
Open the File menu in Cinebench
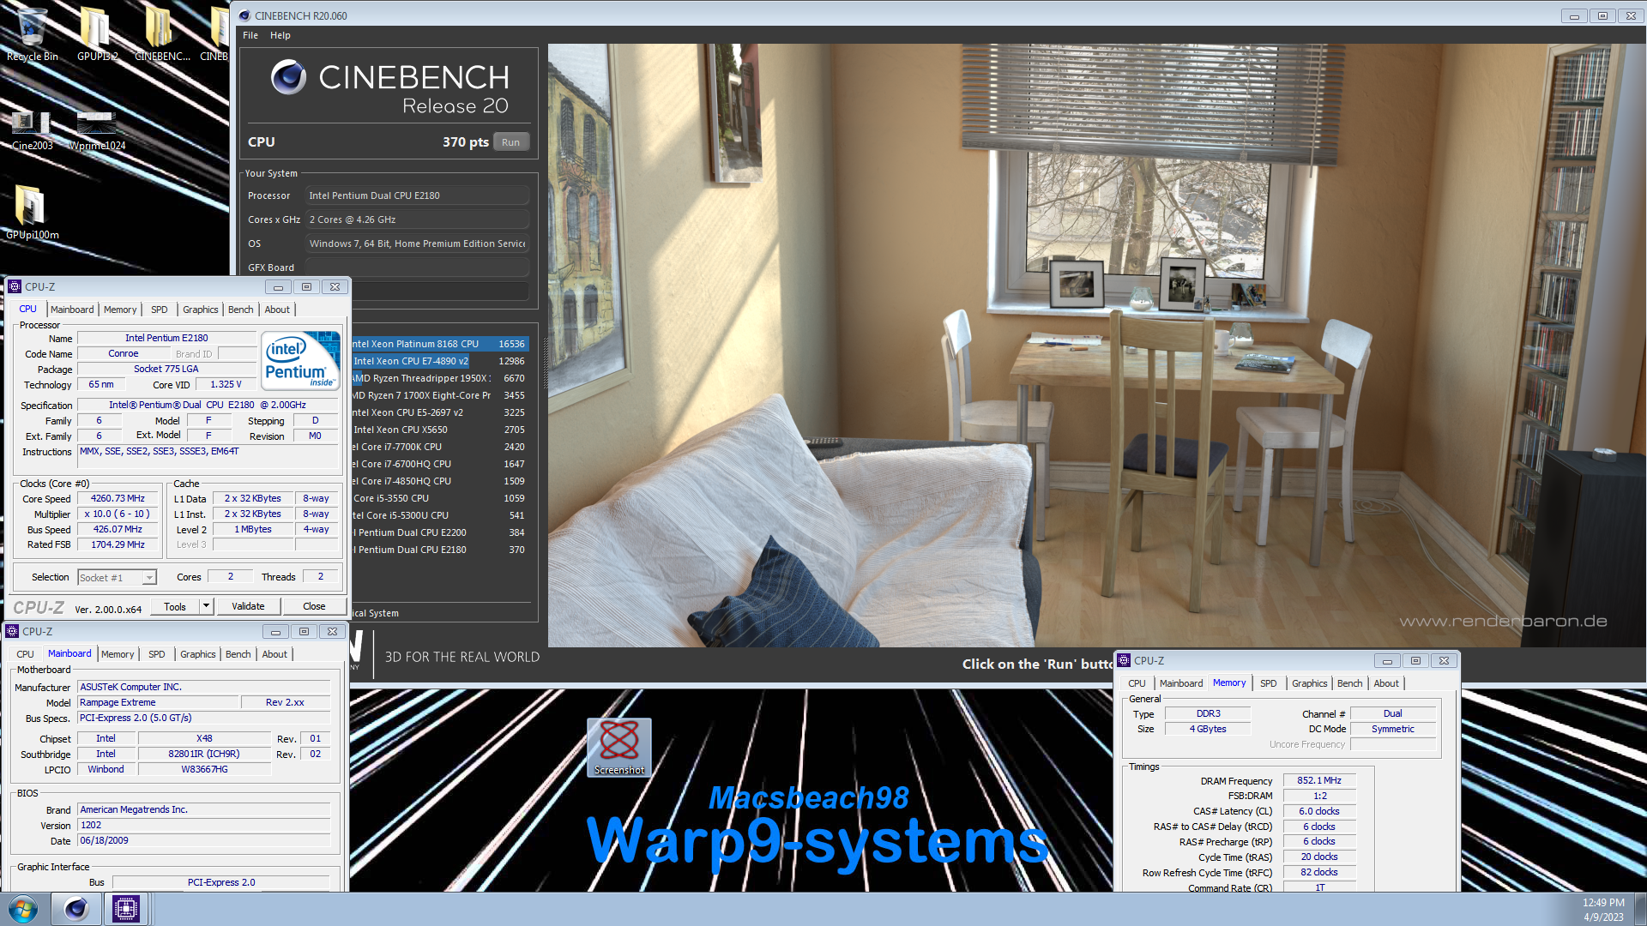click(250, 35)
